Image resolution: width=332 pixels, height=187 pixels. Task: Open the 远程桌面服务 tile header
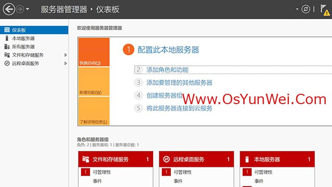click(197, 159)
